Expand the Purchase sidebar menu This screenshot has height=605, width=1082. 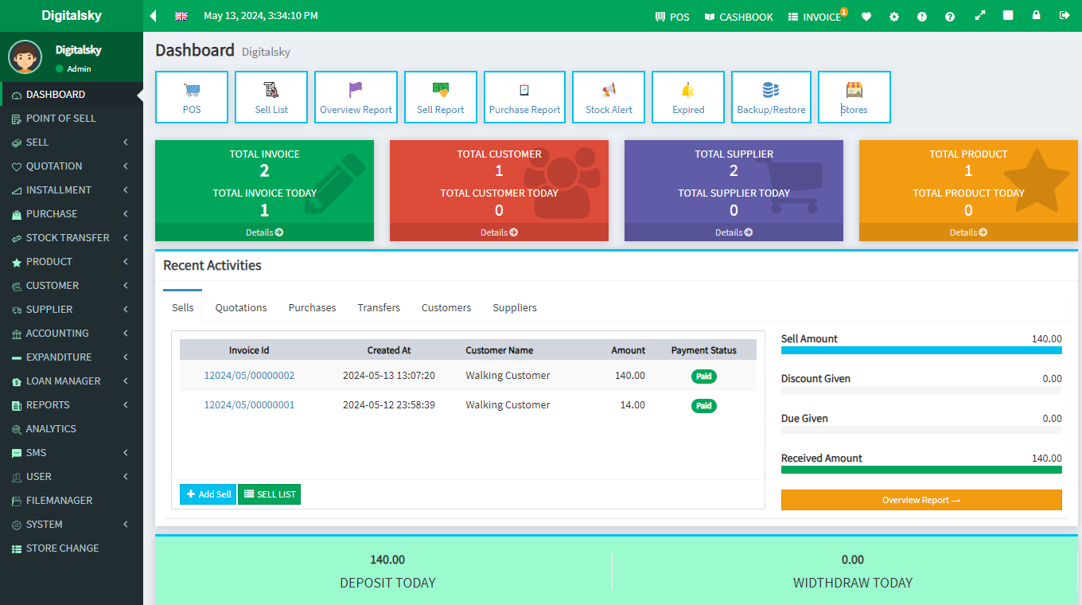point(72,213)
